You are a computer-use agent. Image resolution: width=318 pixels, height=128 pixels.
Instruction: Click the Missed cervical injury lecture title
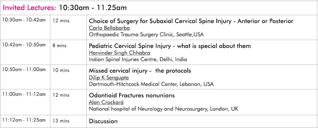pos(140,70)
